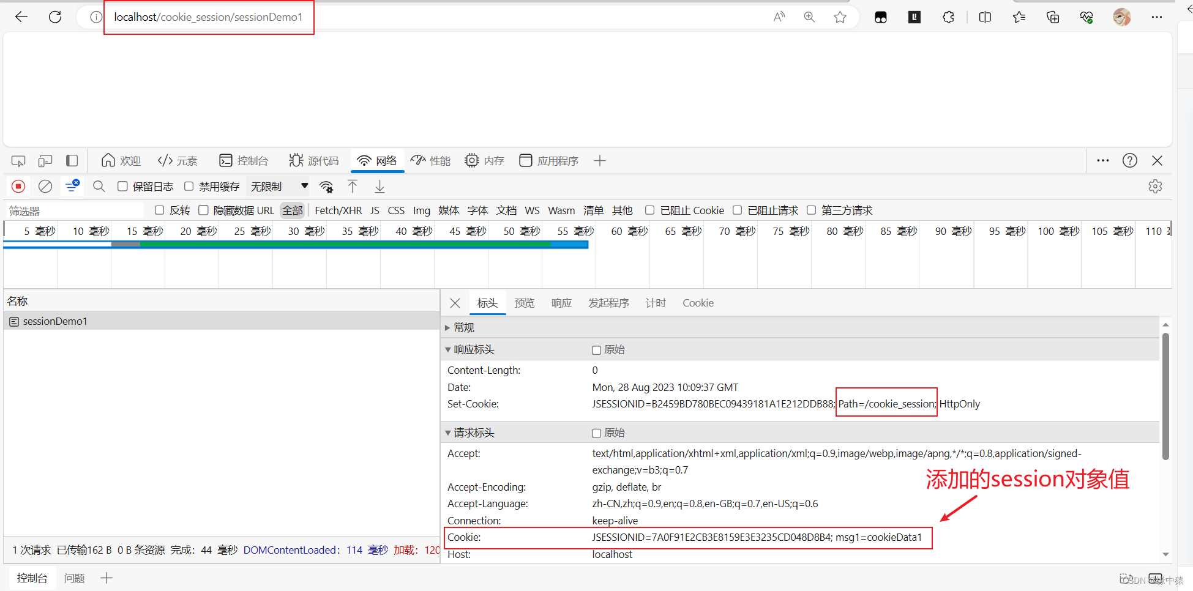Image resolution: width=1193 pixels, height=591 pixels.
Task: Import a HAR file
Action: 353,186
